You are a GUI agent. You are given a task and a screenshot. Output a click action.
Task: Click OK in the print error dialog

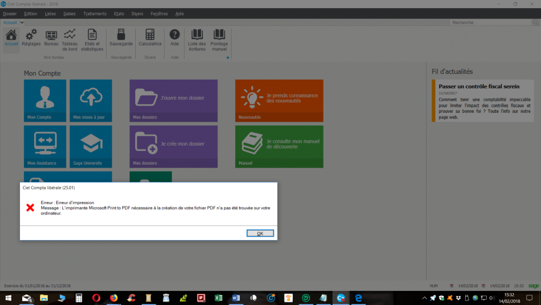coord(260,233)
